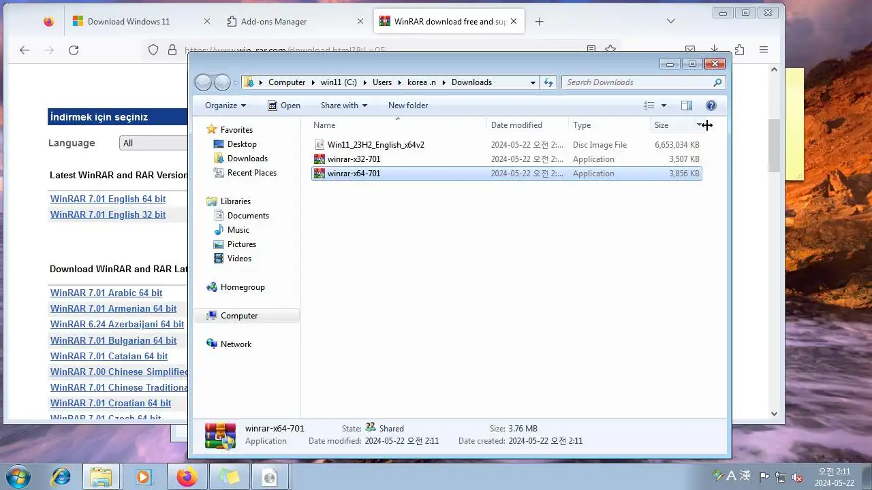Open the Music library
This screenshot has height=490, width=872.
232,230
